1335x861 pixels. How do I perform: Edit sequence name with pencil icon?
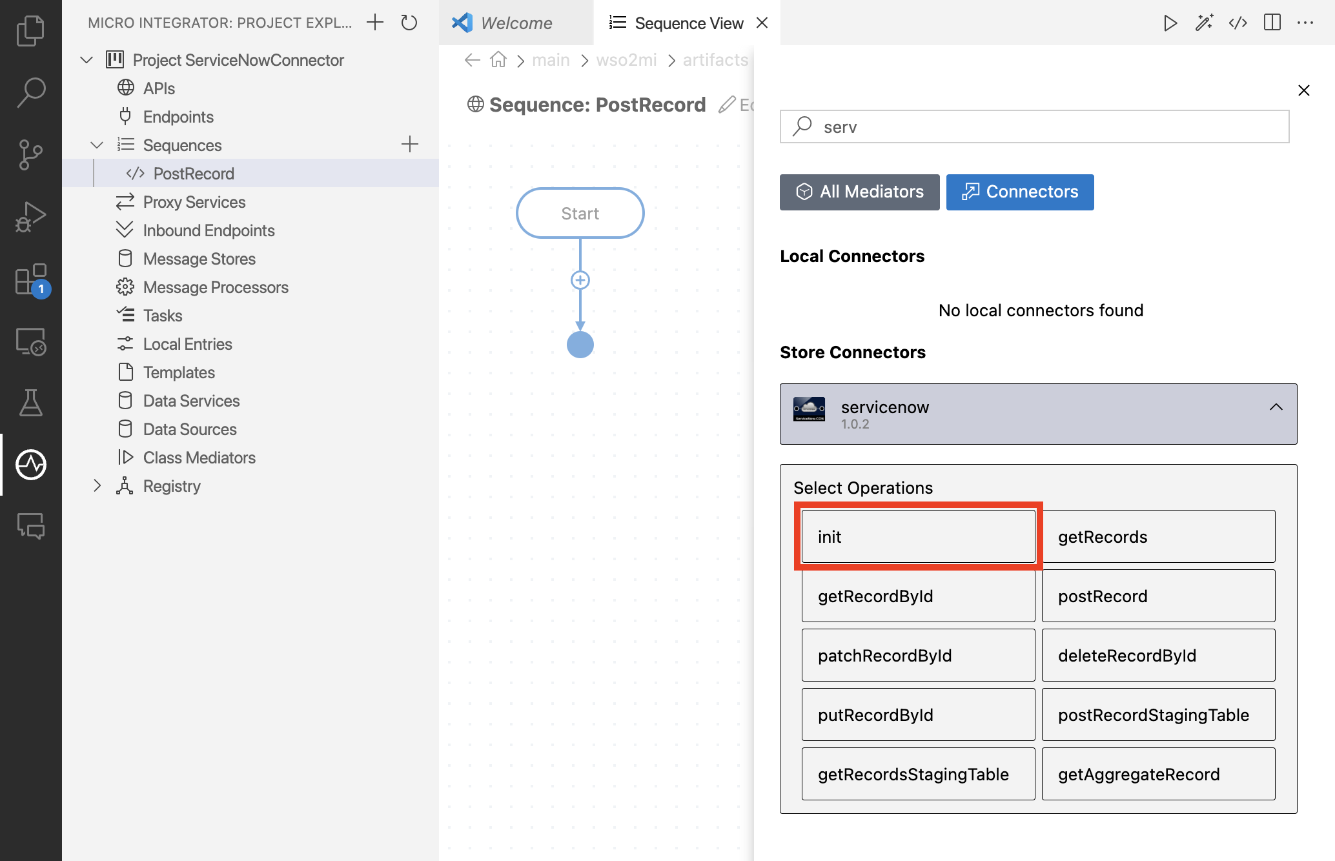pyautogui.click(x=727, y=105)
